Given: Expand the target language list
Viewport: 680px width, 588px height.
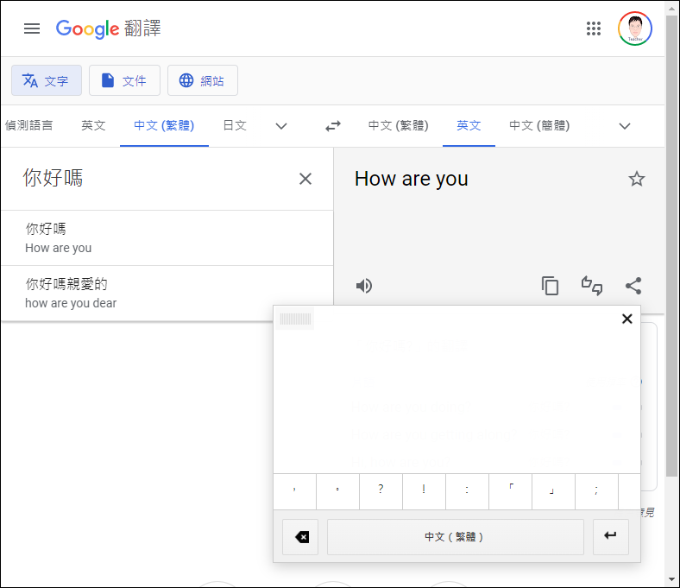Looking at the screenshot, I should pyautogui.click(x=625, y=126).
